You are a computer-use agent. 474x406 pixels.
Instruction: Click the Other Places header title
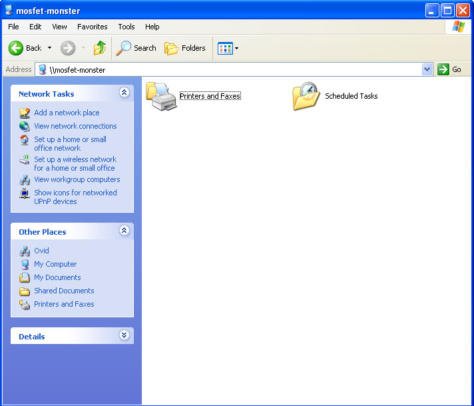43,232
